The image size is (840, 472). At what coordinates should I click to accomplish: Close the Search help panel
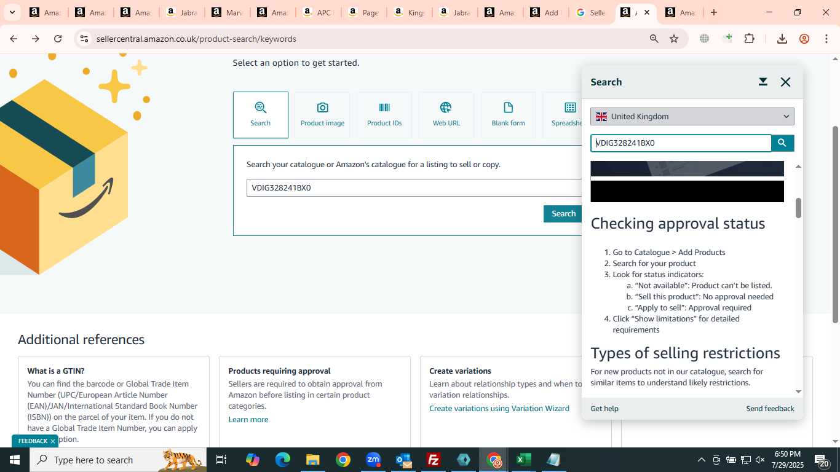[785, 82]
